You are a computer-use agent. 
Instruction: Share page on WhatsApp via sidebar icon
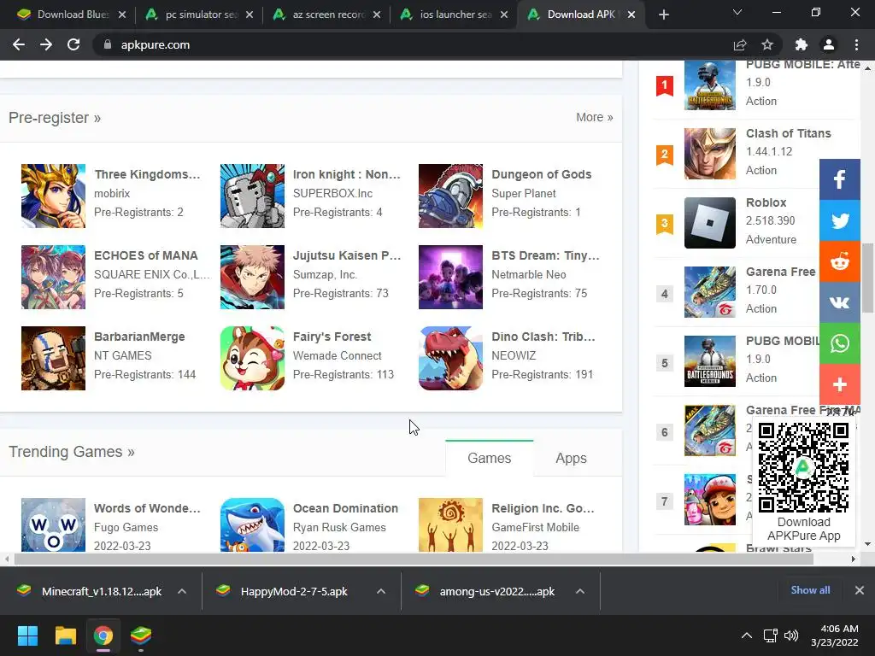839,343
